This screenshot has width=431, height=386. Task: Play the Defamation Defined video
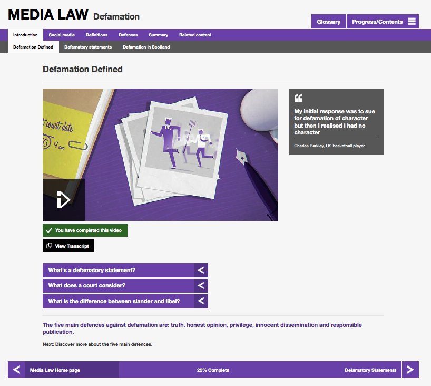[63, 200]
